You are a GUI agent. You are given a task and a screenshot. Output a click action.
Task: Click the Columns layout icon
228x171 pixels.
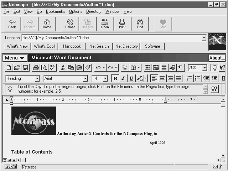click(x=164, y=68)
